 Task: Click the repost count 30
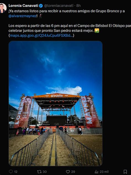(x=44, y=172)
